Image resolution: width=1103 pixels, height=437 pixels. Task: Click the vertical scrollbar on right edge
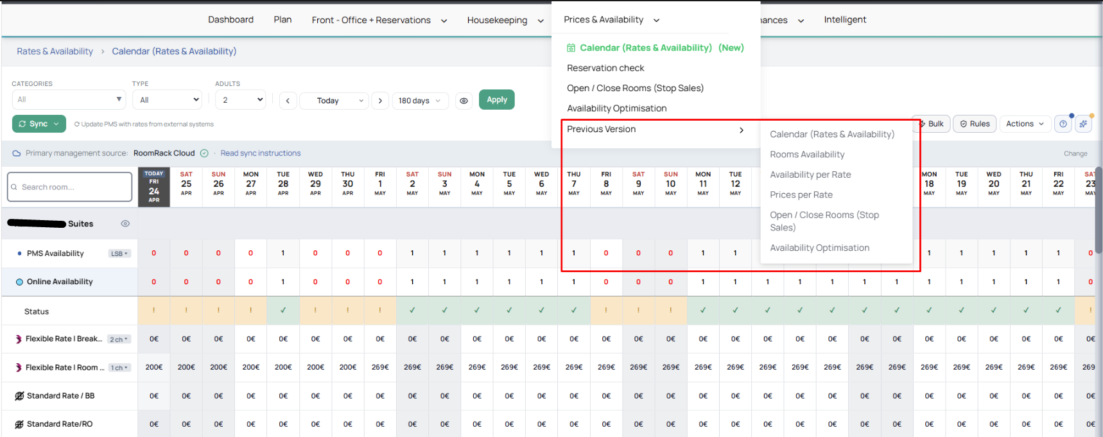point(1098,212)
